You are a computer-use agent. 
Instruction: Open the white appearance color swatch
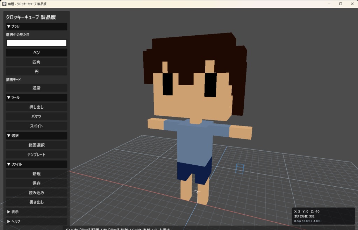36,43
